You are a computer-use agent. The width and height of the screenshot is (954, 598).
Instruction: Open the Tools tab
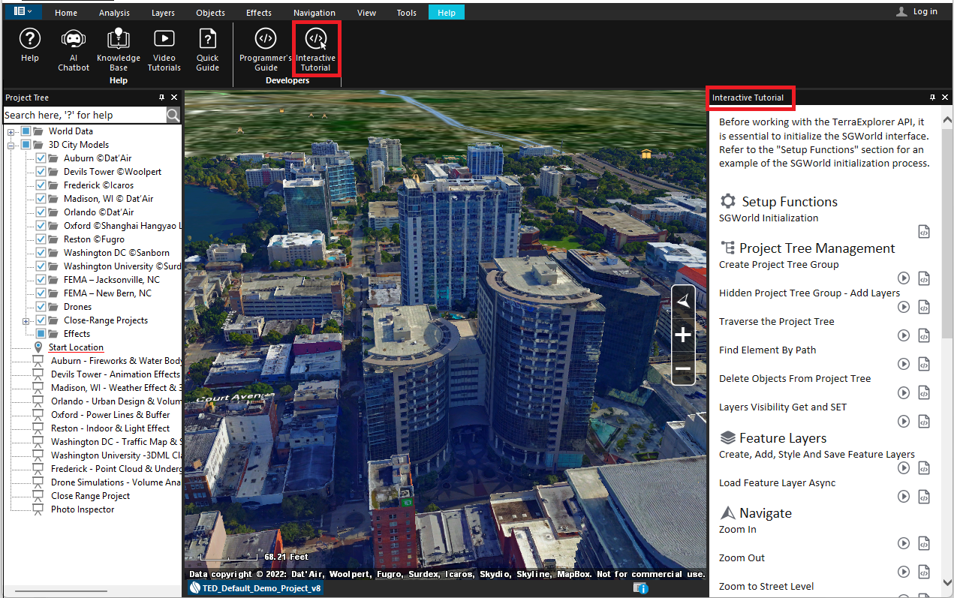pos(407,13)
